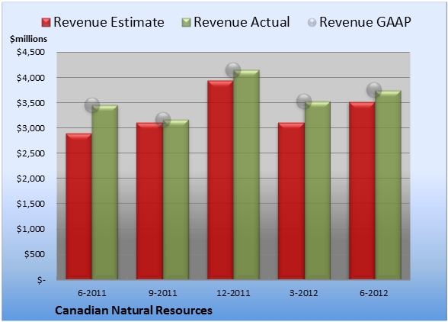Click the "$-" zero axis label
Image resolution: width=448 pixels, height=322 pixels.
coord(41,279)
